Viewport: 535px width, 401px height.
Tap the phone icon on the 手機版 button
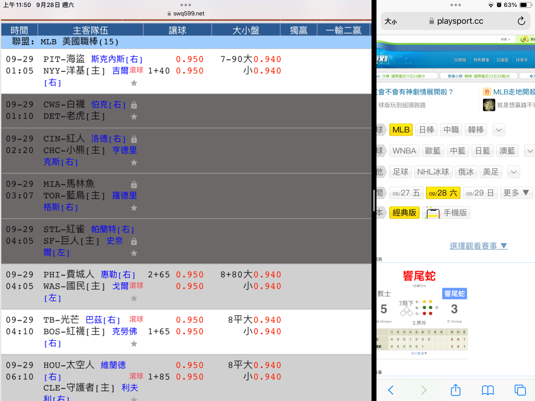pyautogui.click(x=432, y=213)
